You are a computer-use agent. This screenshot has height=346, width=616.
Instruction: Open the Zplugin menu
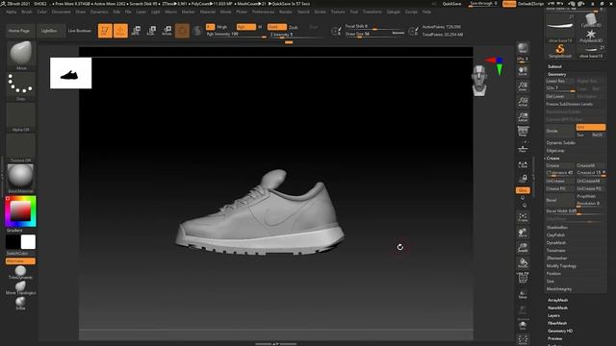394,12
